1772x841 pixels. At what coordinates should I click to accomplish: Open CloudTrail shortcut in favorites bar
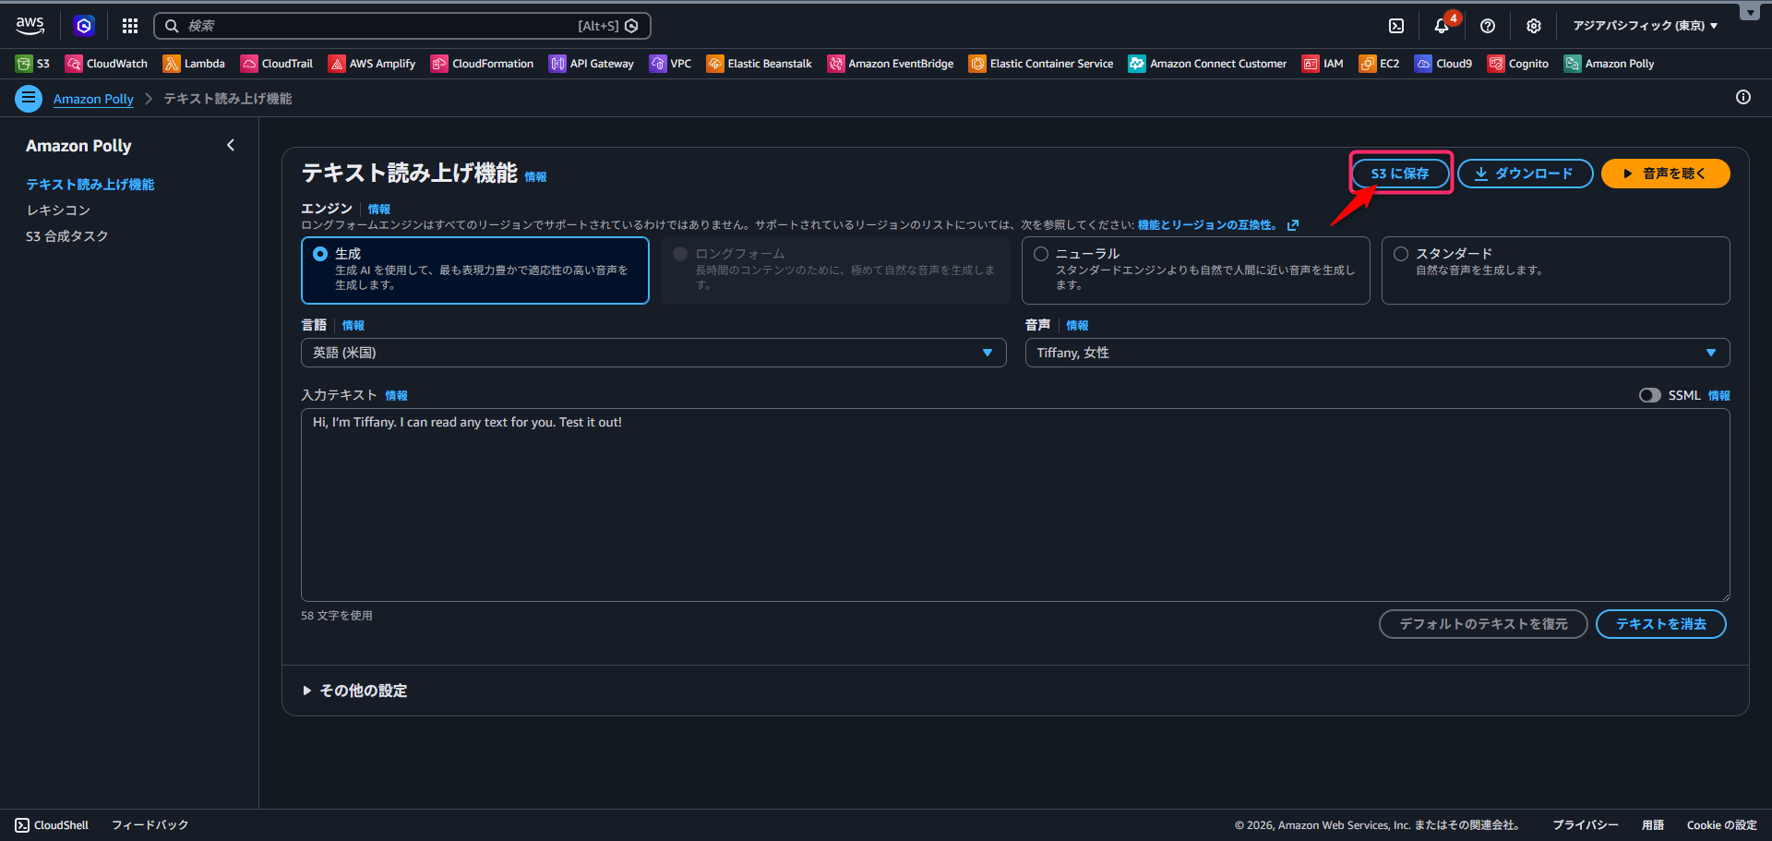pyautogui.click(x=277, y=64)
